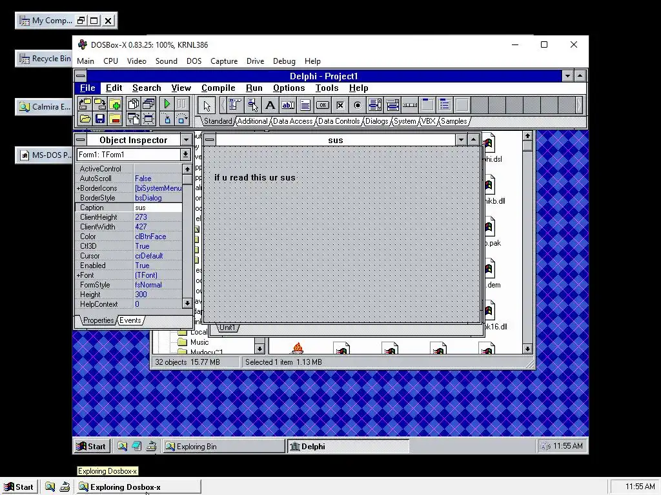Expand the +BorderIcons property
The width and height of the screenshot is (661, 495).
click(x=78, y=188)
